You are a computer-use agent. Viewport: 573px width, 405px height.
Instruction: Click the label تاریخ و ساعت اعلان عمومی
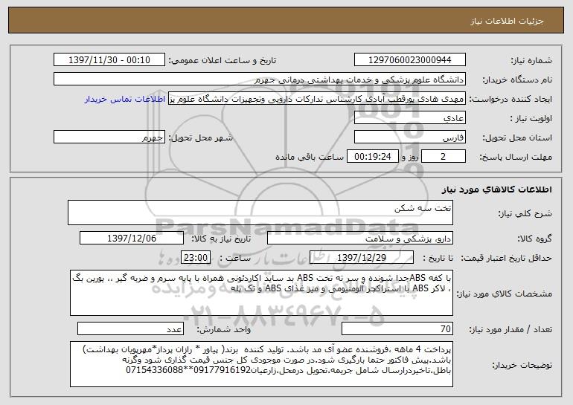coord(223,61)
